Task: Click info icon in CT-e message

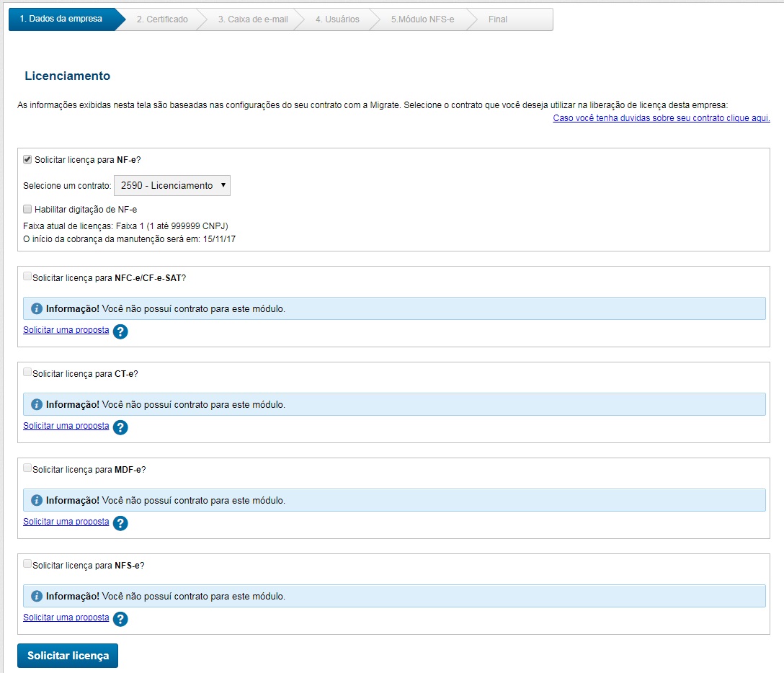Action: pos(37,404)
